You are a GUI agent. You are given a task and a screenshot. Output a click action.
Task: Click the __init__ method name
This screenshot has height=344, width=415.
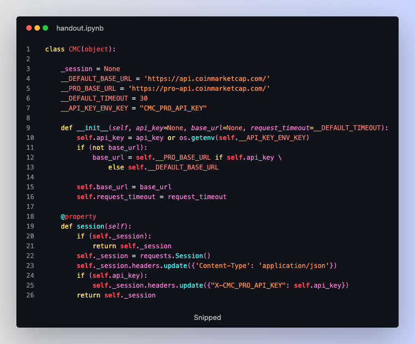(x=89, y=128)
